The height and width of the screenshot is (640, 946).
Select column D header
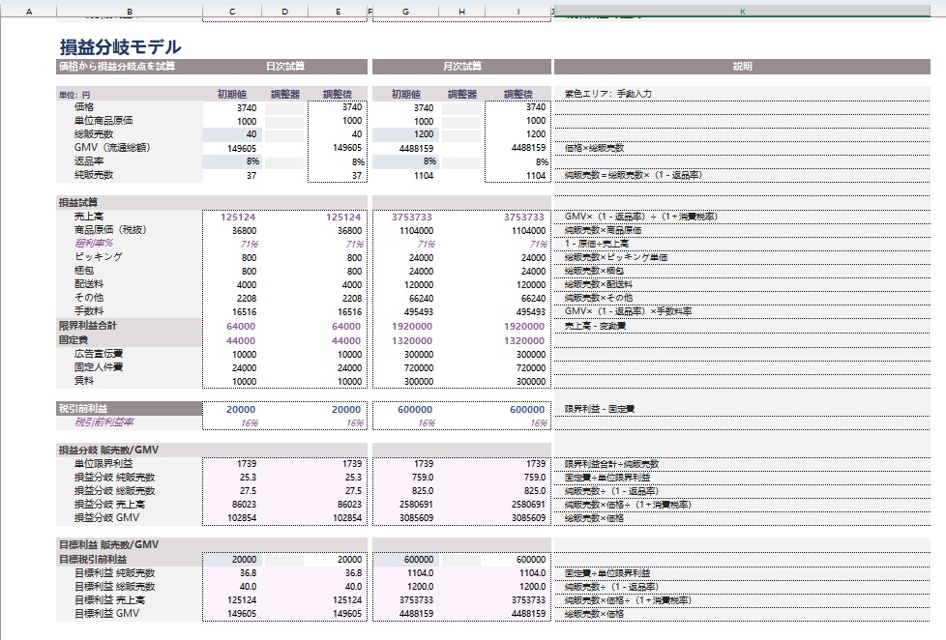284,12
